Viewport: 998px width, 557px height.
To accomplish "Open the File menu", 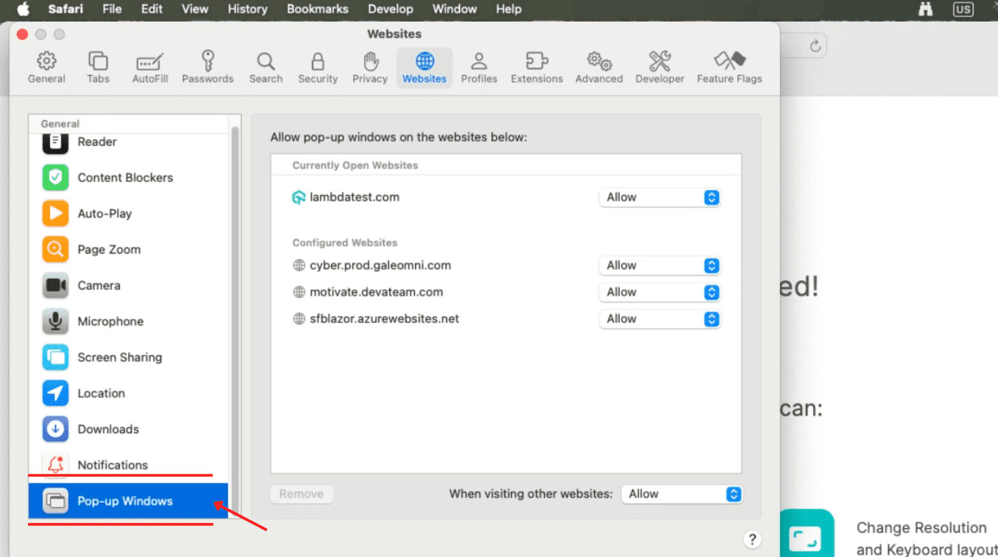I will (x=112, y=10).
